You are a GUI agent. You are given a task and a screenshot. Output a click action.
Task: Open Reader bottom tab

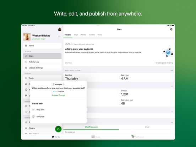tap(96, 137)
